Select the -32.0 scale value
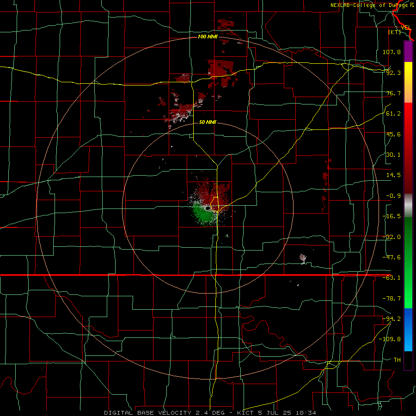The height and width of the screenshot is (416, 416). (x=392, y=237)
